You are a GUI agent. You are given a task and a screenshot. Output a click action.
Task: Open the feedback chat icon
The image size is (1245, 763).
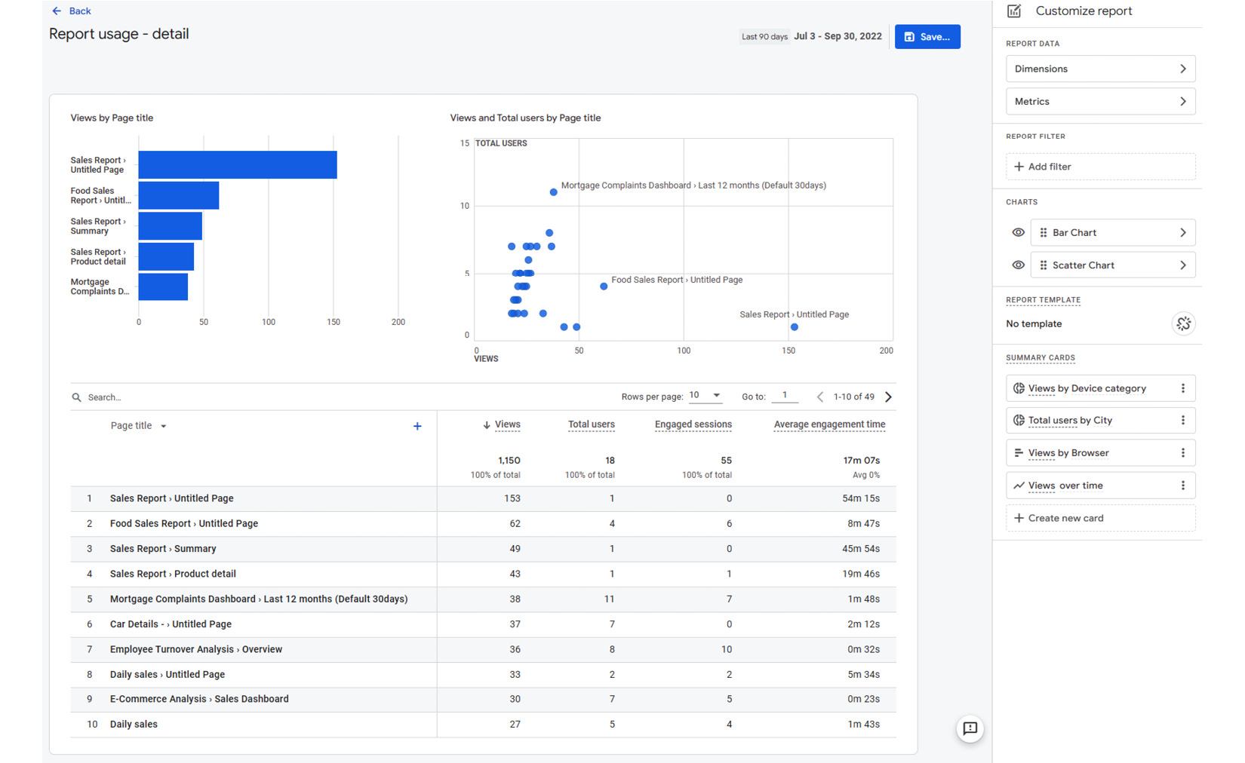point(970,728)
